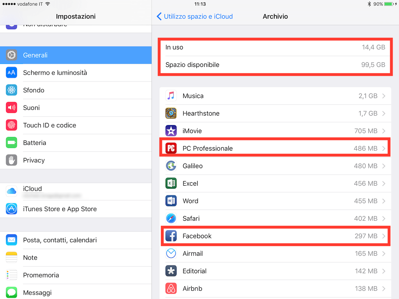The image size is (399, 299).
Task: Go back to Utilizzo spazio e iCloud
Action: point(194,16)
